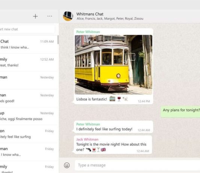Start a new chat with the plus icon

(35, 16)
